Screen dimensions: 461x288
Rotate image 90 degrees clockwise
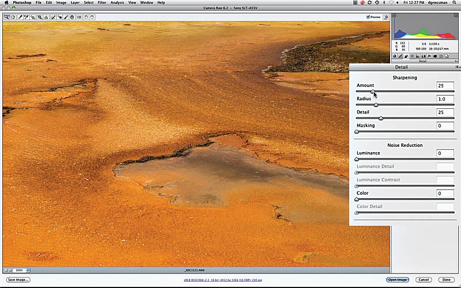92,17
